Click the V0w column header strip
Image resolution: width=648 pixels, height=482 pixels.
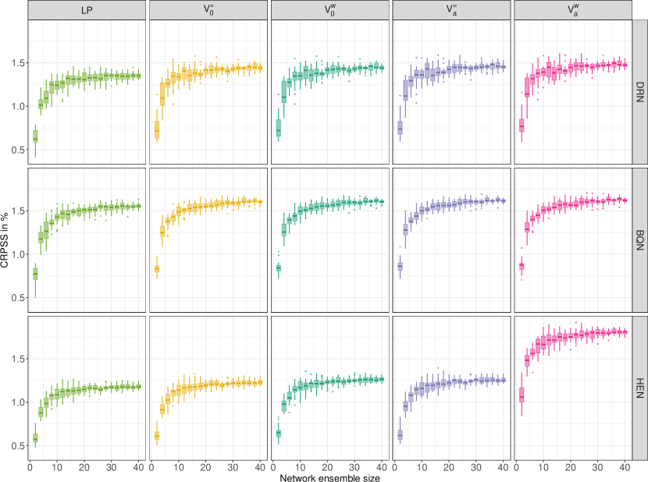tap(329, 10)
